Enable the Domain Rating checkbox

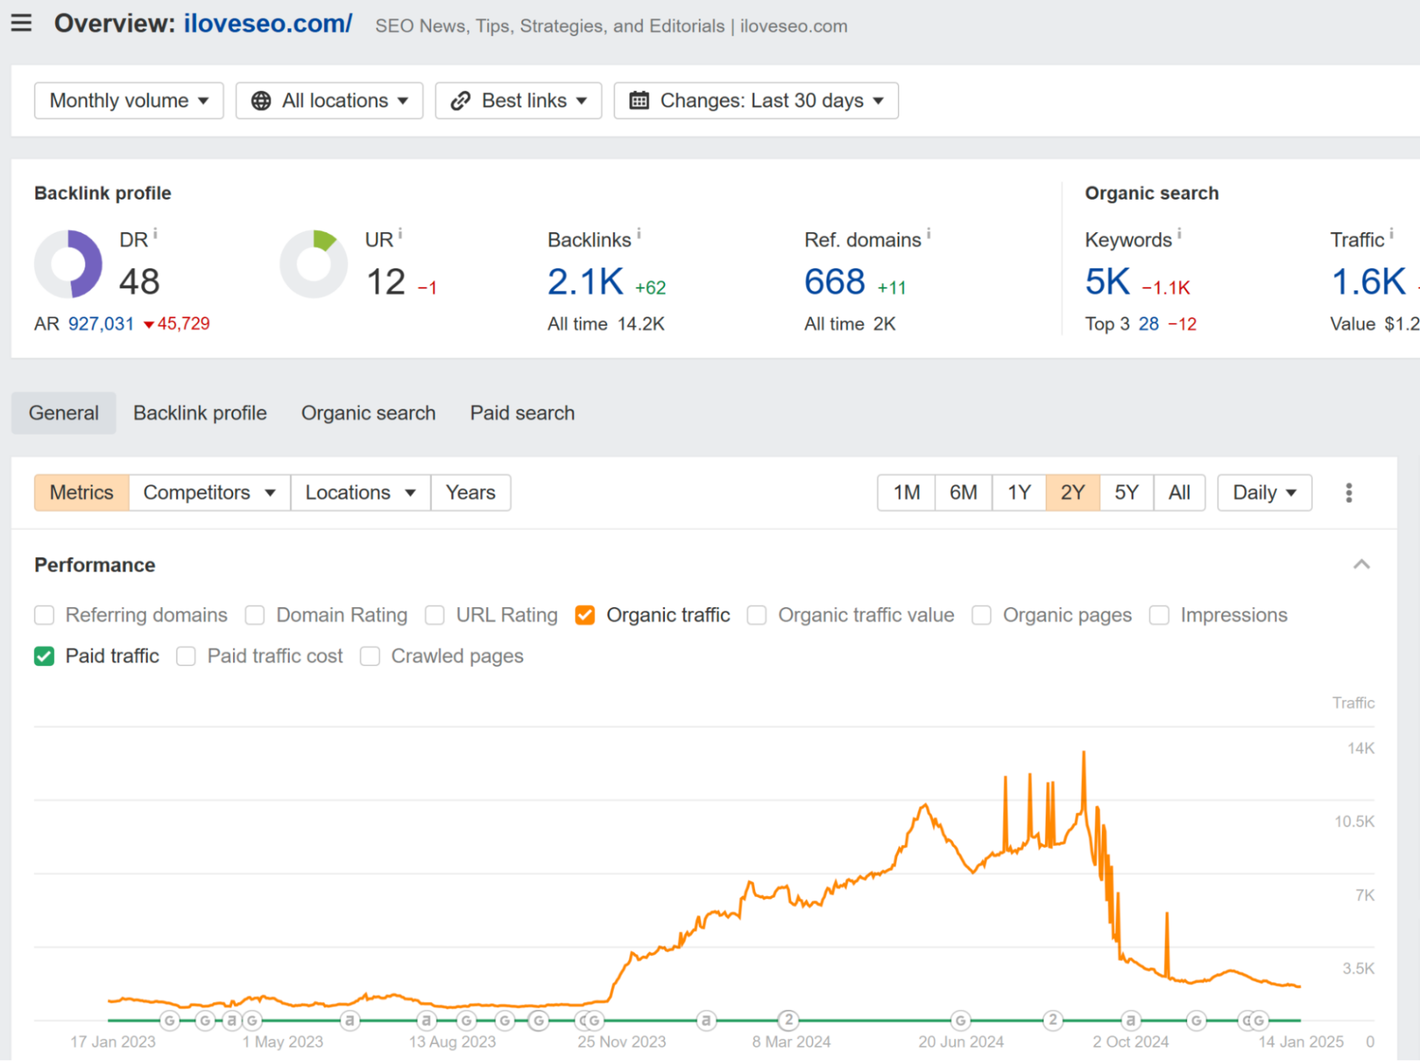255,615
